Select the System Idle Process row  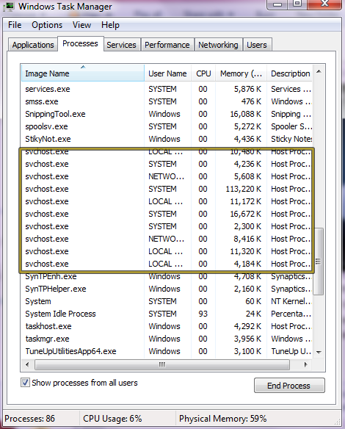(166, 314)
